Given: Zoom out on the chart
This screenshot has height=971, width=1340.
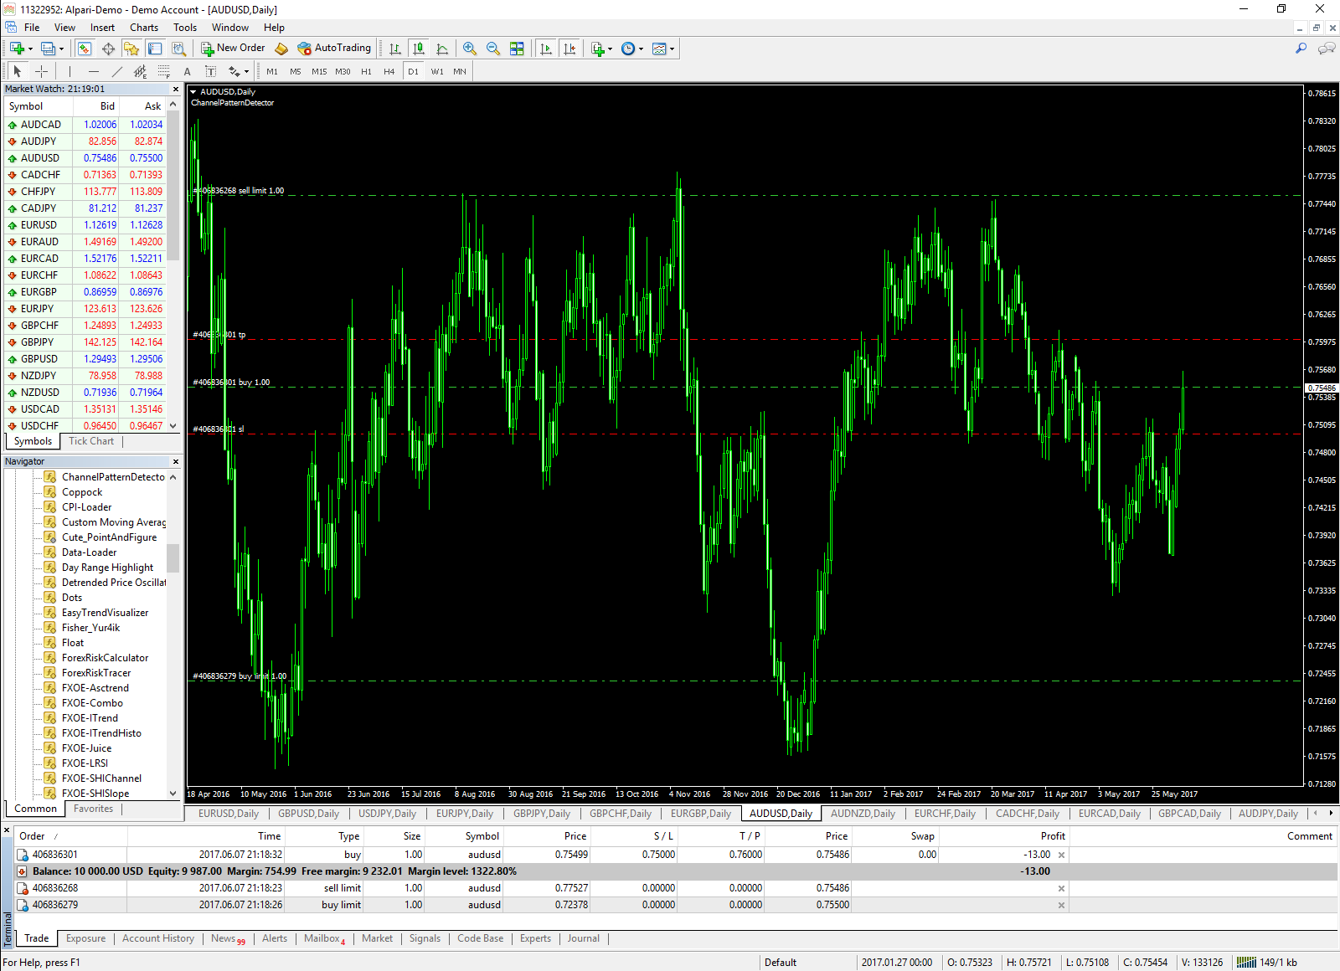Looking at the screenshot, I should 493,49.
